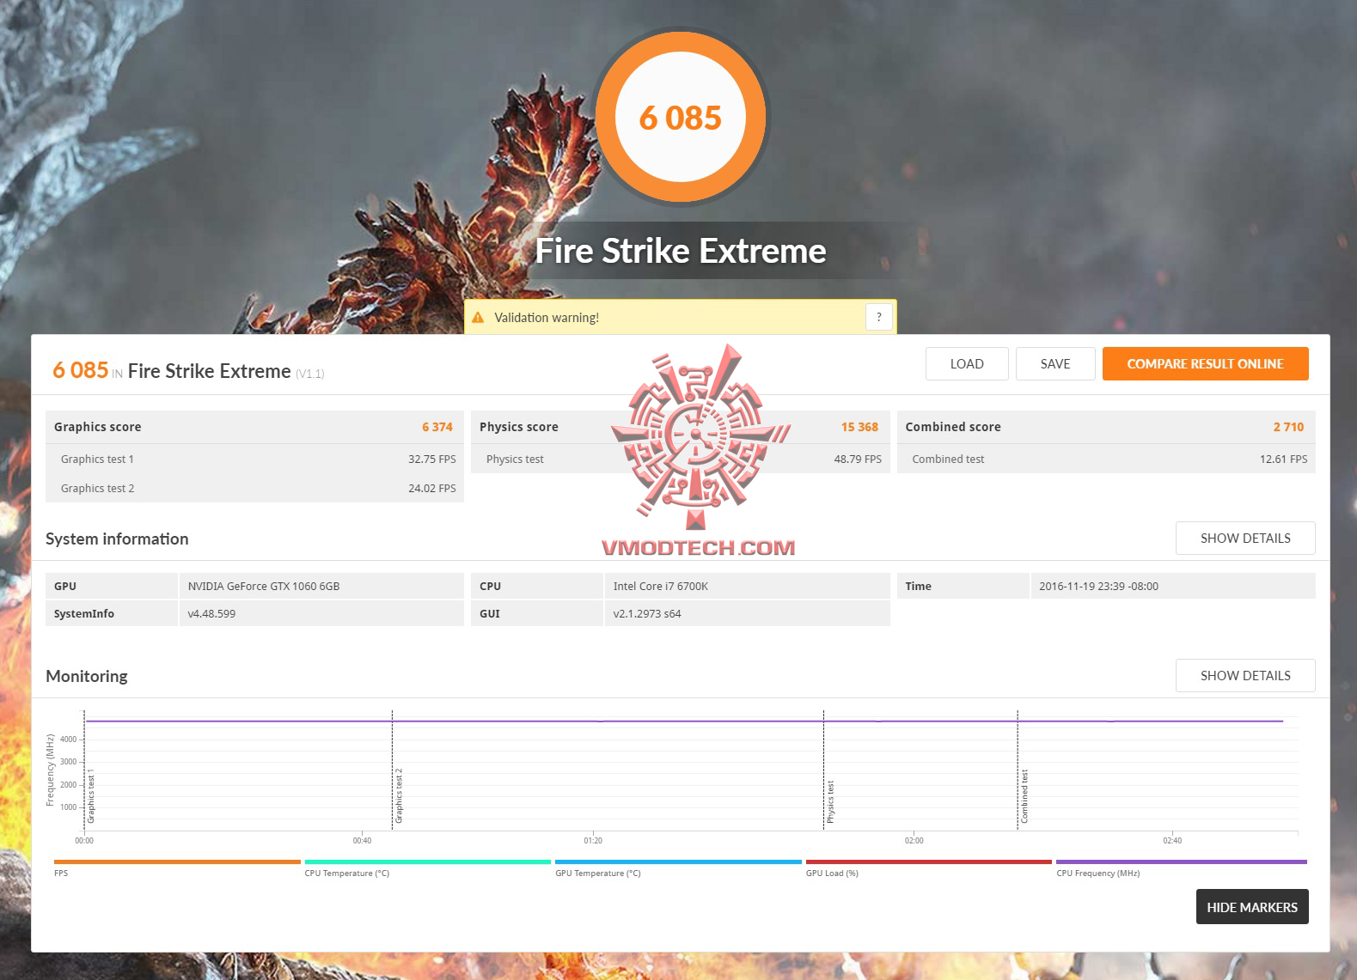Select the Physics test 48.79 FPS value
This screenshot has height=980, width=1357.
click(x=858, y=460)
